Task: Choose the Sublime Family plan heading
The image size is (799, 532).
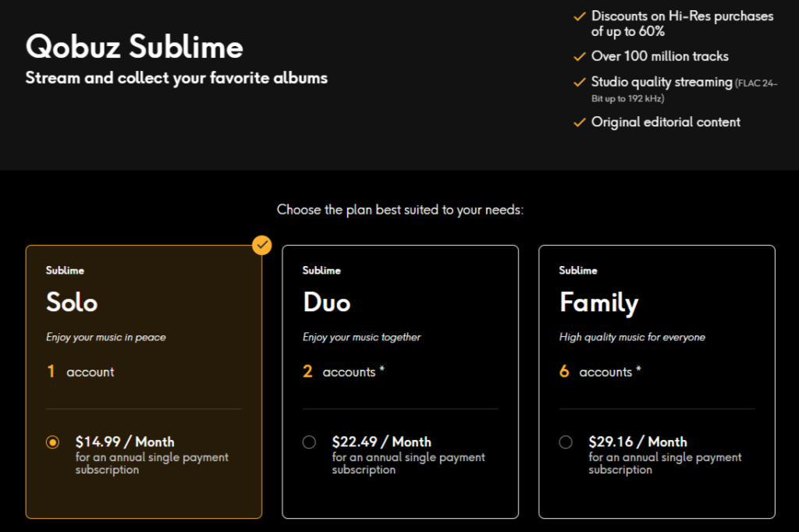Action: [598, 303]
